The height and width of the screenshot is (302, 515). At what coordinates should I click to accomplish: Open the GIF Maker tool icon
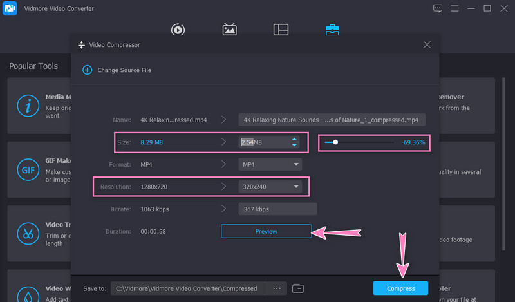tap(28, 171)
